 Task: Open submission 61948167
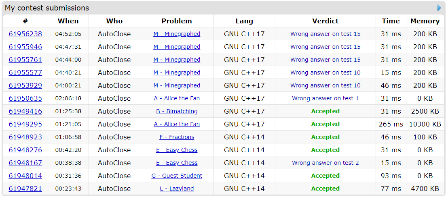point(25,163)
